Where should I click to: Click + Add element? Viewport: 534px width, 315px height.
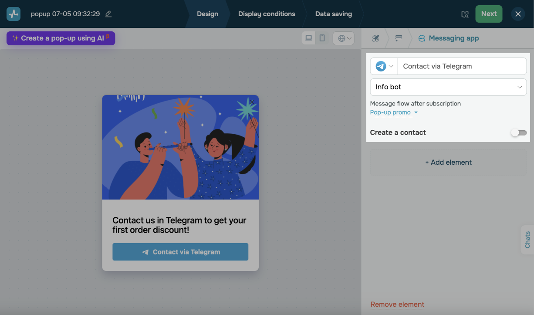[x=448, y=162]
